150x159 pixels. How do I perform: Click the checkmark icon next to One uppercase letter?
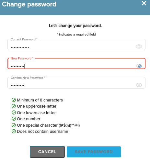pos(14,106)
